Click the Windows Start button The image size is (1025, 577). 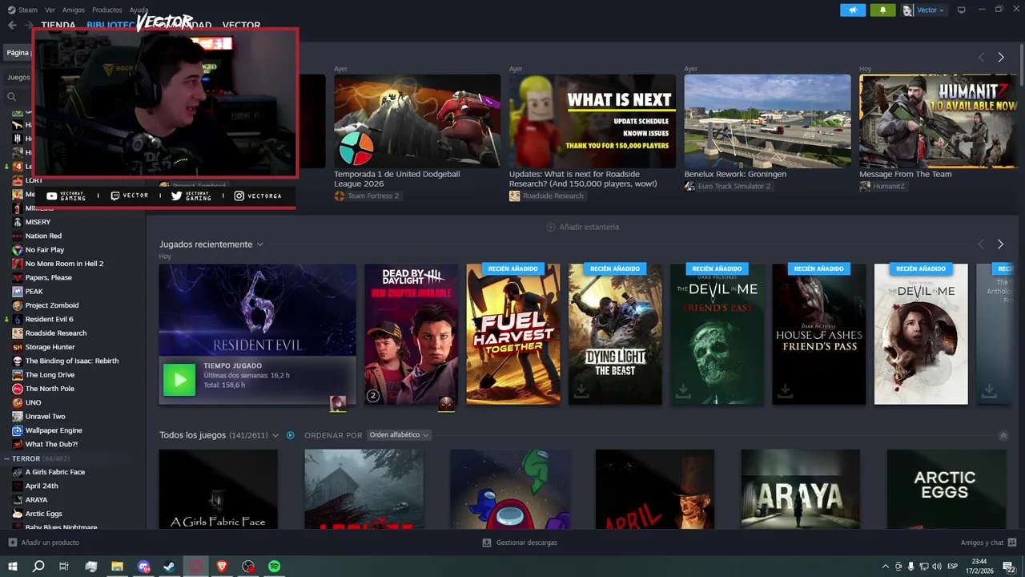(12, 567)
